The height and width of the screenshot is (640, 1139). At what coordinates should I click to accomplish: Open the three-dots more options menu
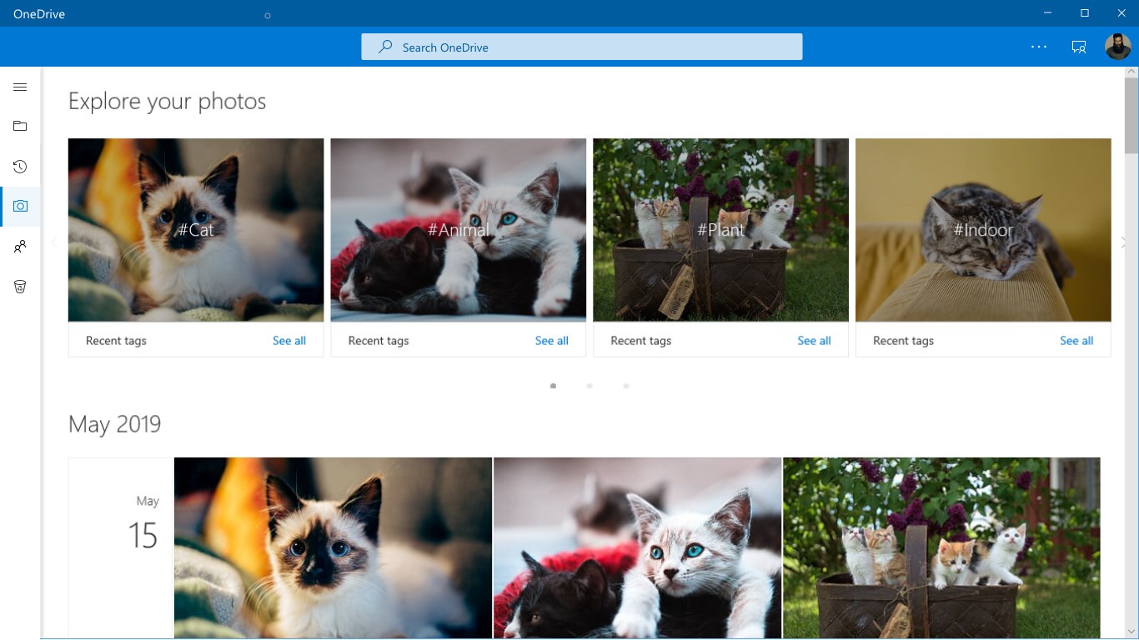(1039, 47)
